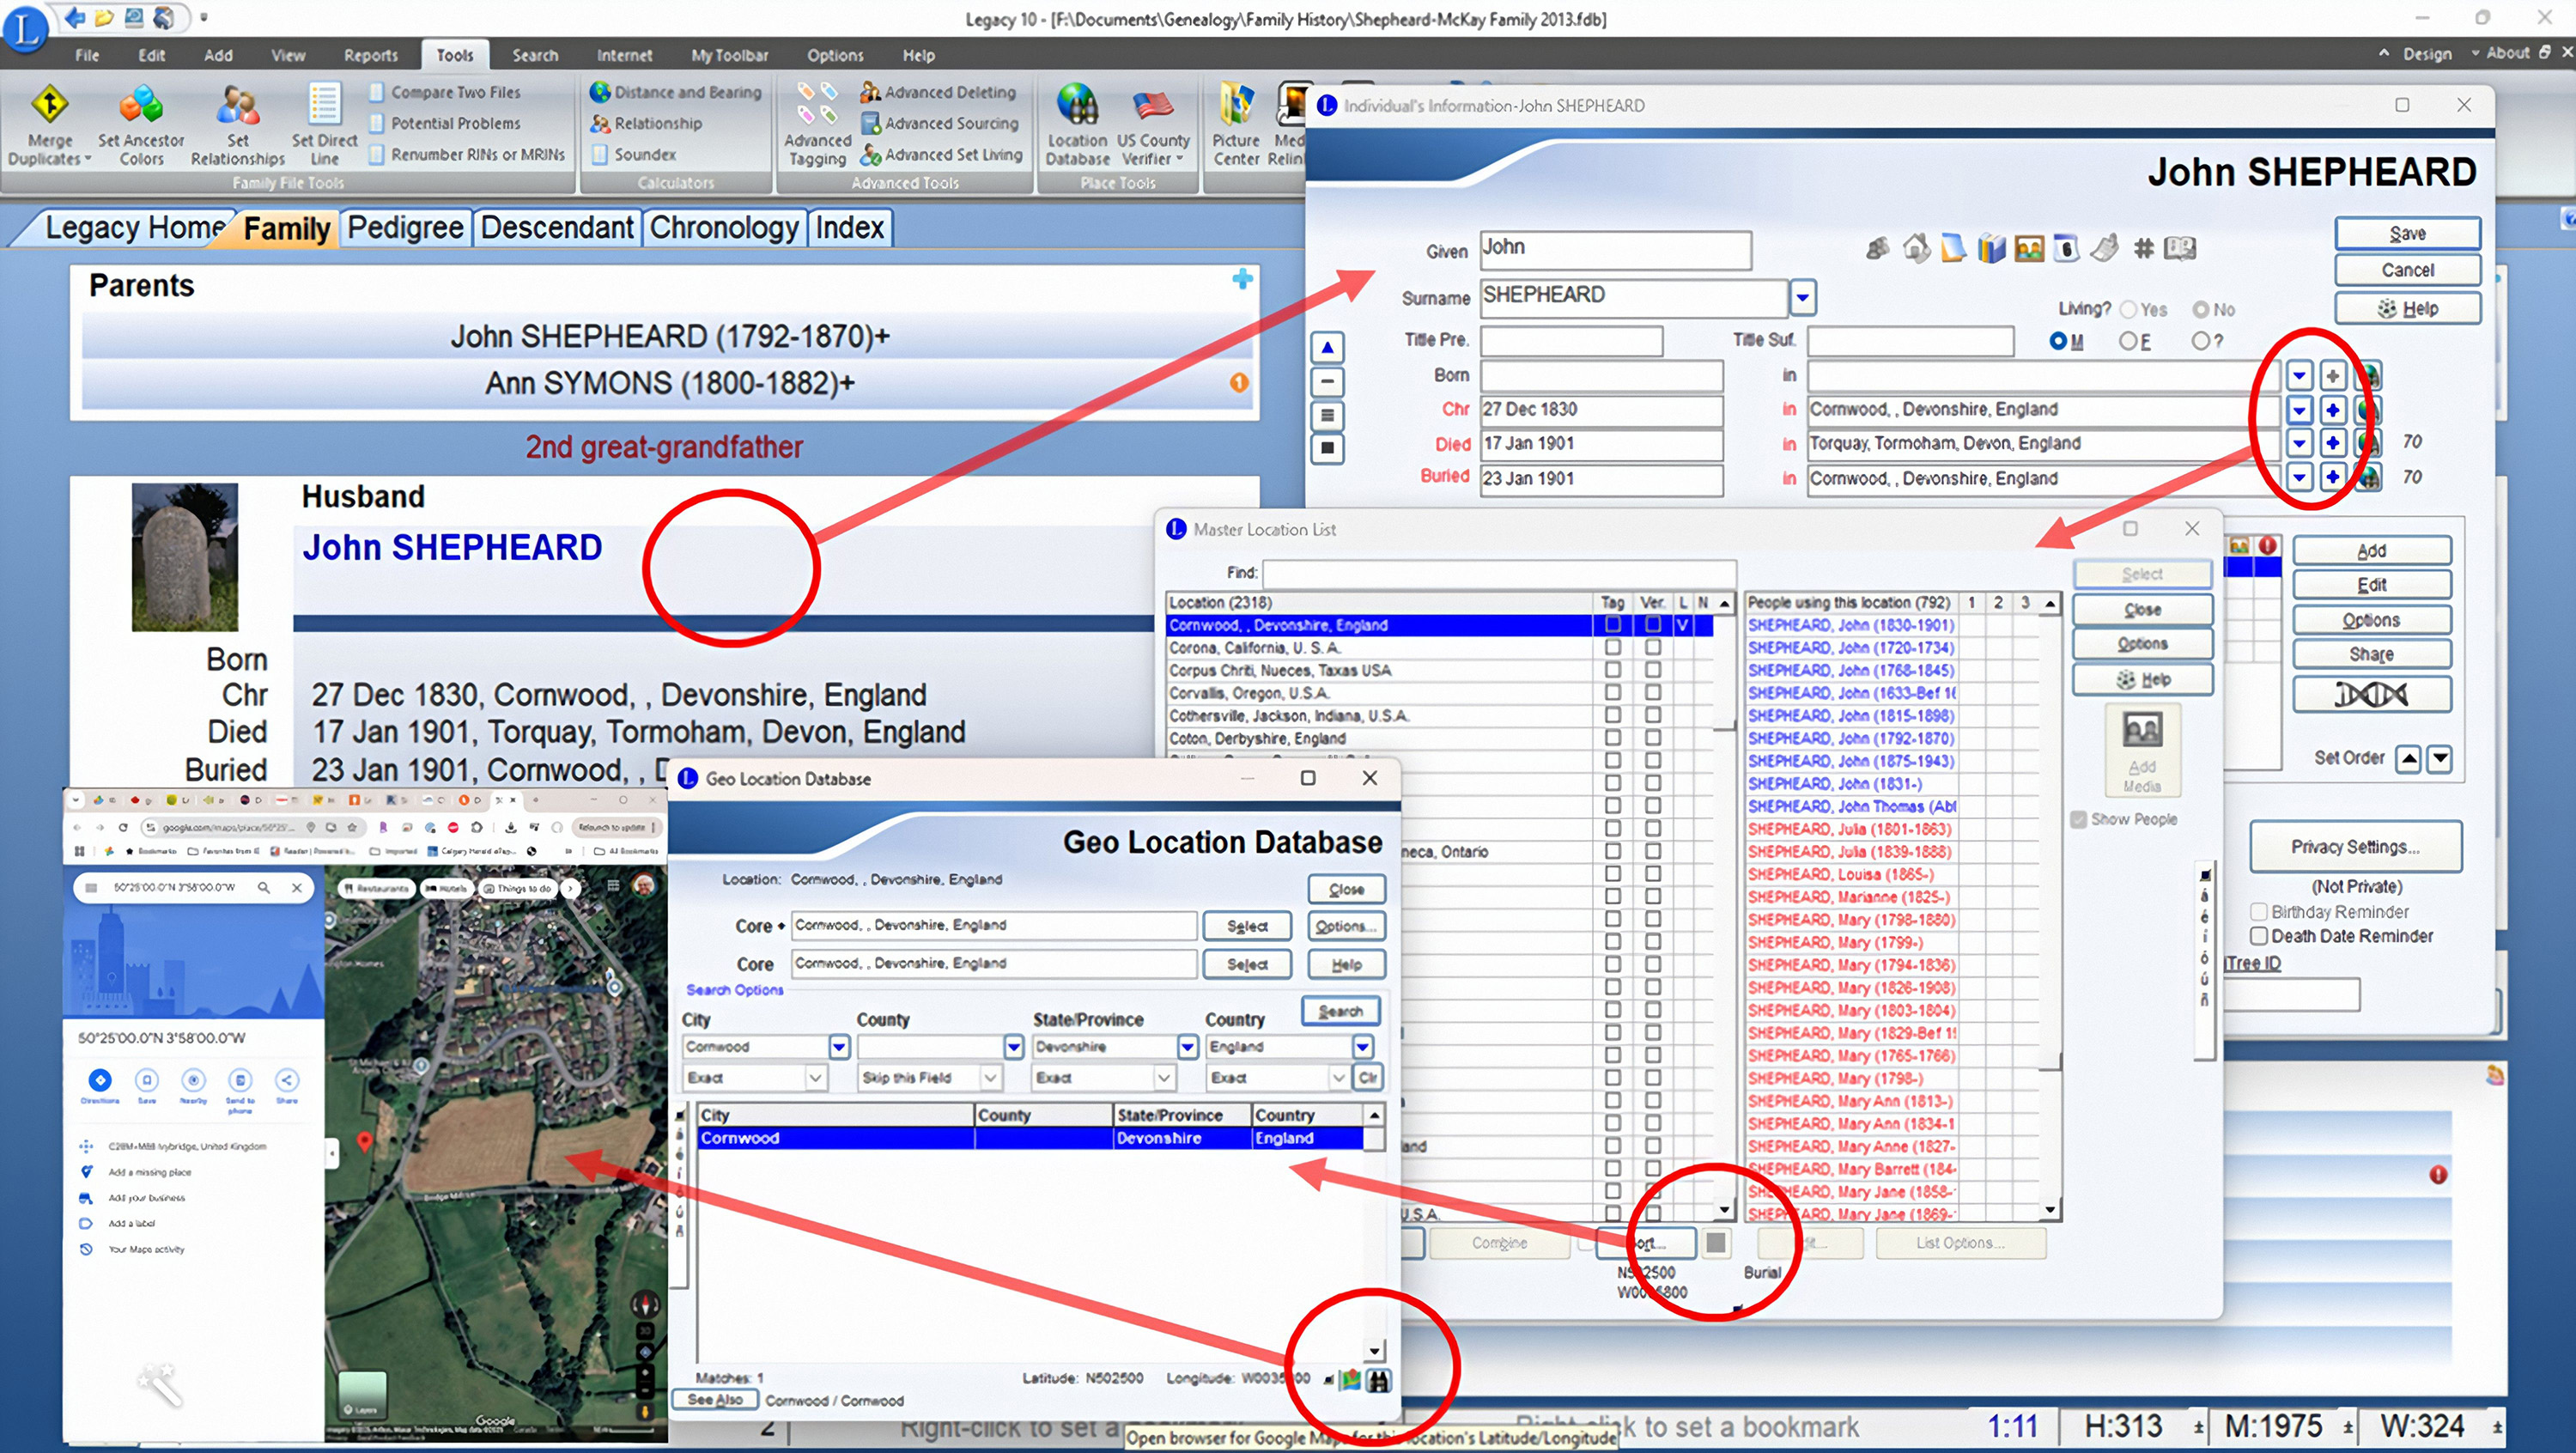Click the globe icon beside the Died location
The image size is (2576, 1453).
(2368, 443)
